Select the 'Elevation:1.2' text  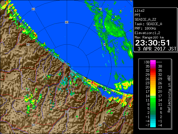147,33
